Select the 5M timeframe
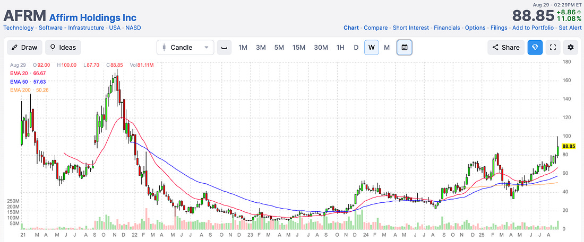Image resolution: width=584 pixels, height=242 pixels. 279,48
